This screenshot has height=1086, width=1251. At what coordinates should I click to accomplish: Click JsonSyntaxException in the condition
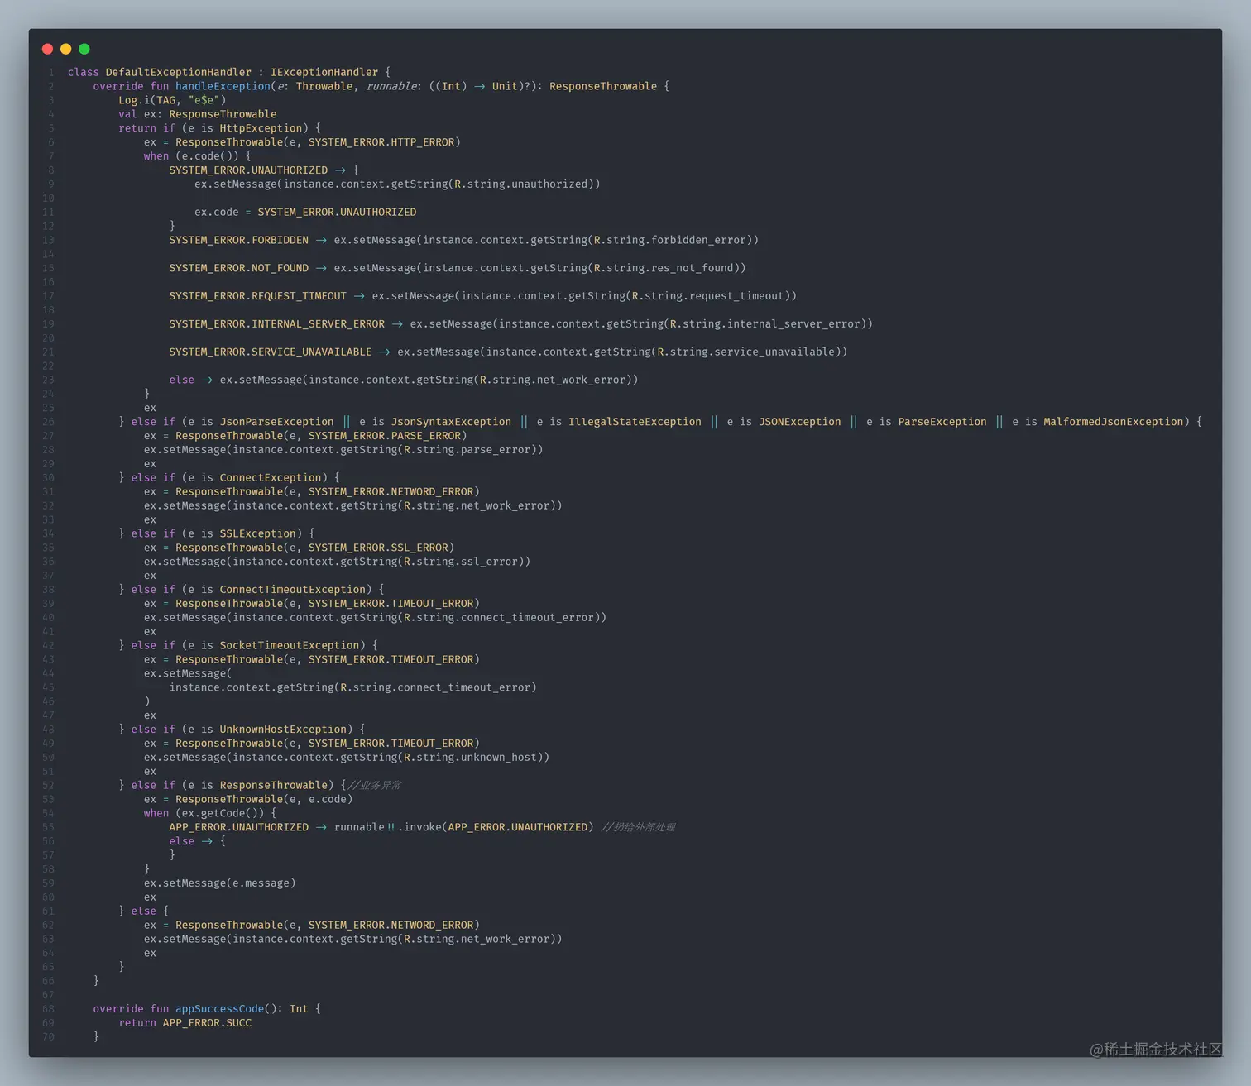tap(451, 422)
